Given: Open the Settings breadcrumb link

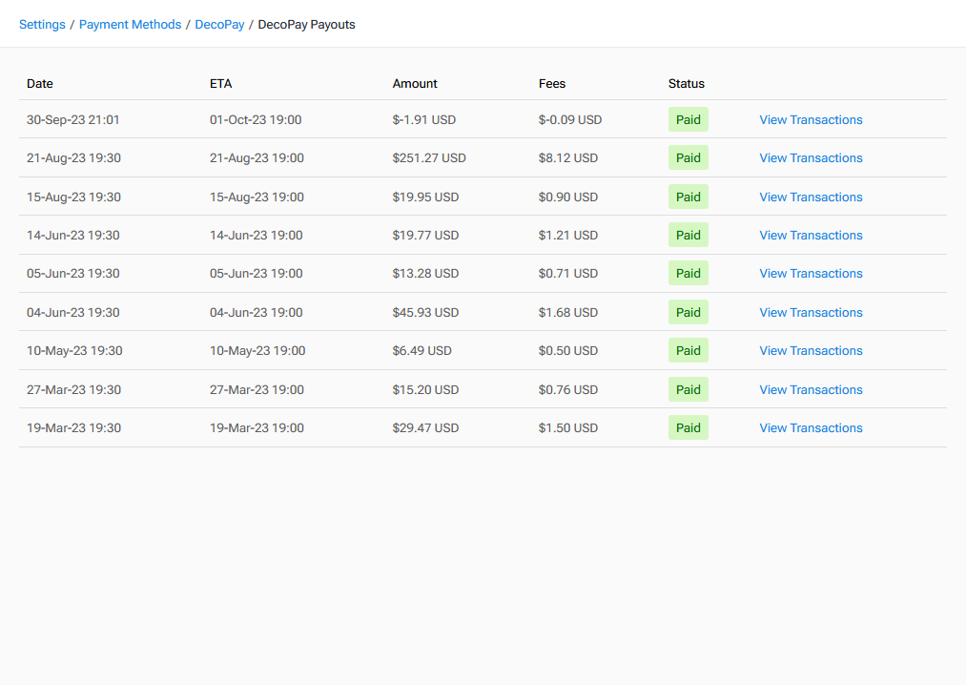Looking at the screenshot, I should (x=42, y=25).
